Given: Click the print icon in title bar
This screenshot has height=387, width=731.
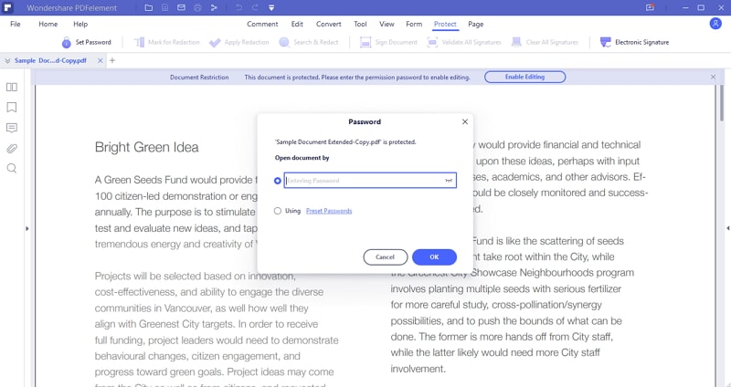Looking at the screenshot, I should pos(197,8).
